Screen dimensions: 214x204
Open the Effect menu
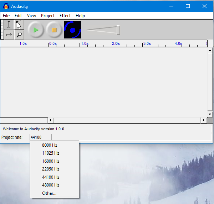[x=65, y=16]
